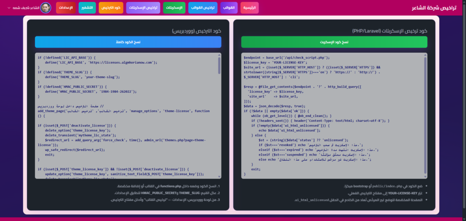466x221 pixels.
Task: Open the التشفير encryption page
Action: pos(87,8)
